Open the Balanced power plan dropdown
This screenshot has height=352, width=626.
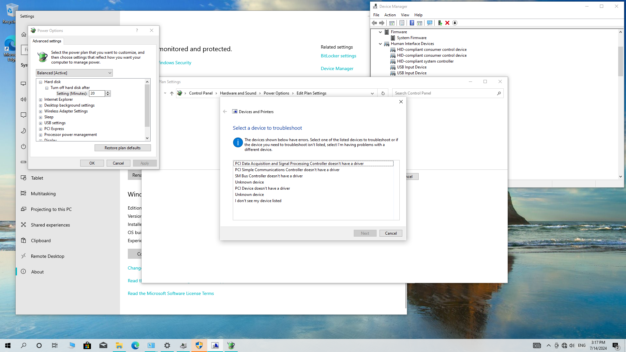[110, 73]
